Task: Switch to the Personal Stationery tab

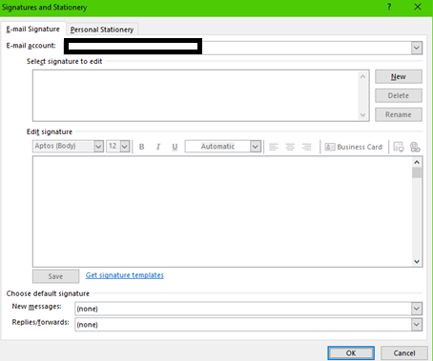Action: pos(102,30)
